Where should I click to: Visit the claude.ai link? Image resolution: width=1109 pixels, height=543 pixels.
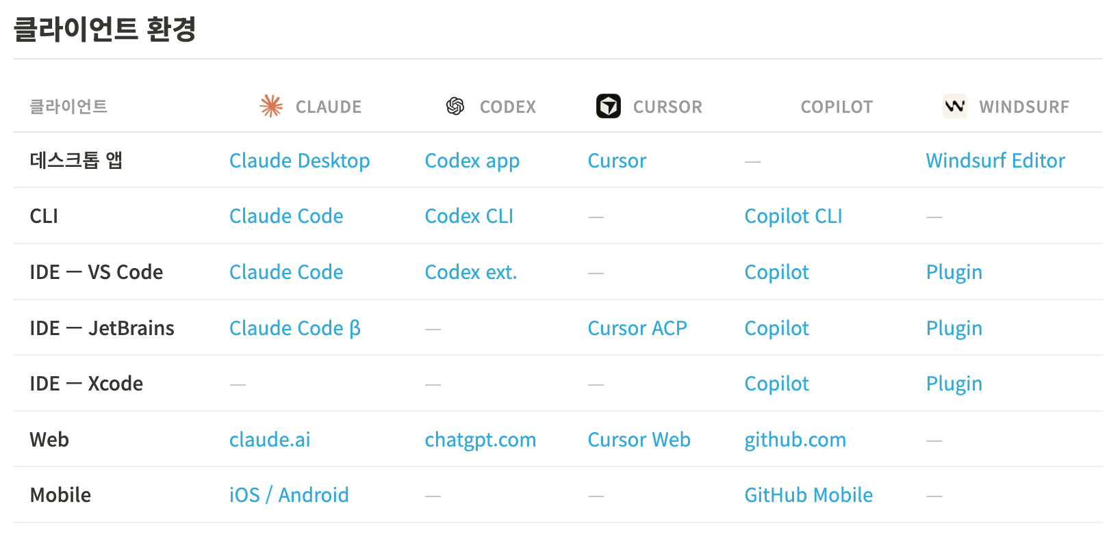coord(270,440)
